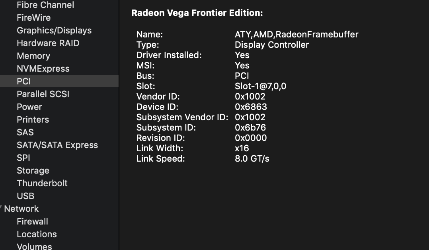Open the USB sidebar entry
The width and height of the screenshot is (429, 250).
(25, 196)
